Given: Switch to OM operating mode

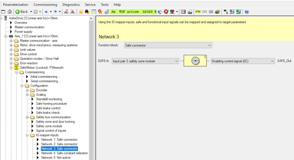Looking at the screenshot, I should (204, 12).
